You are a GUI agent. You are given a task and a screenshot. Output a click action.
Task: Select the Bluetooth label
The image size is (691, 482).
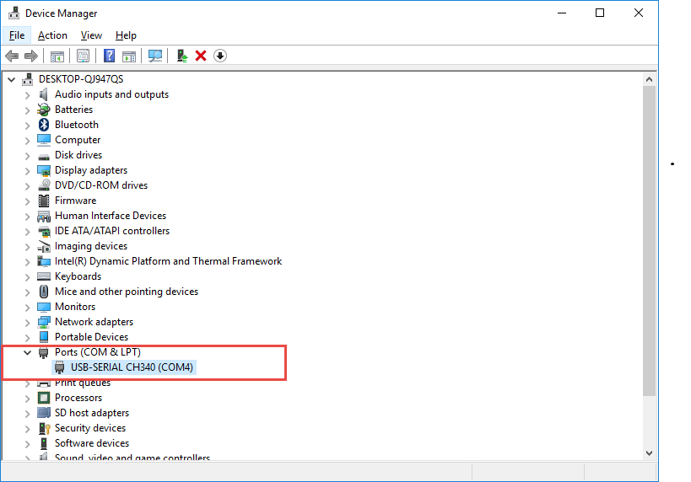[77, 125]
